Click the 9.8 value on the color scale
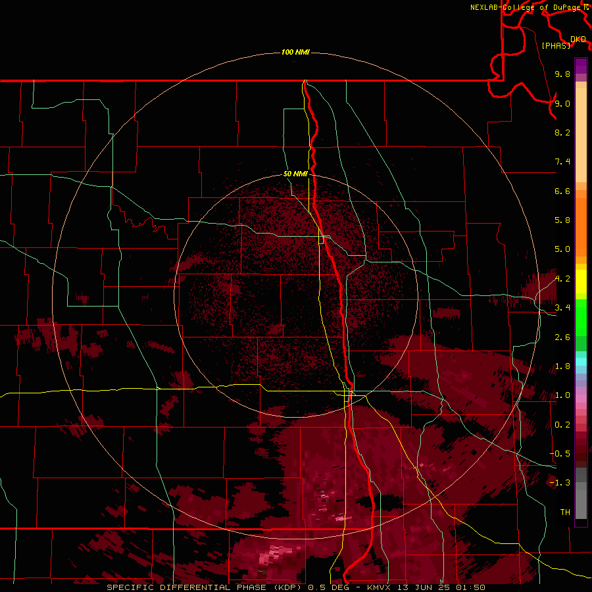The height and width of the screenshot is (592, 592). click(562, 74)
